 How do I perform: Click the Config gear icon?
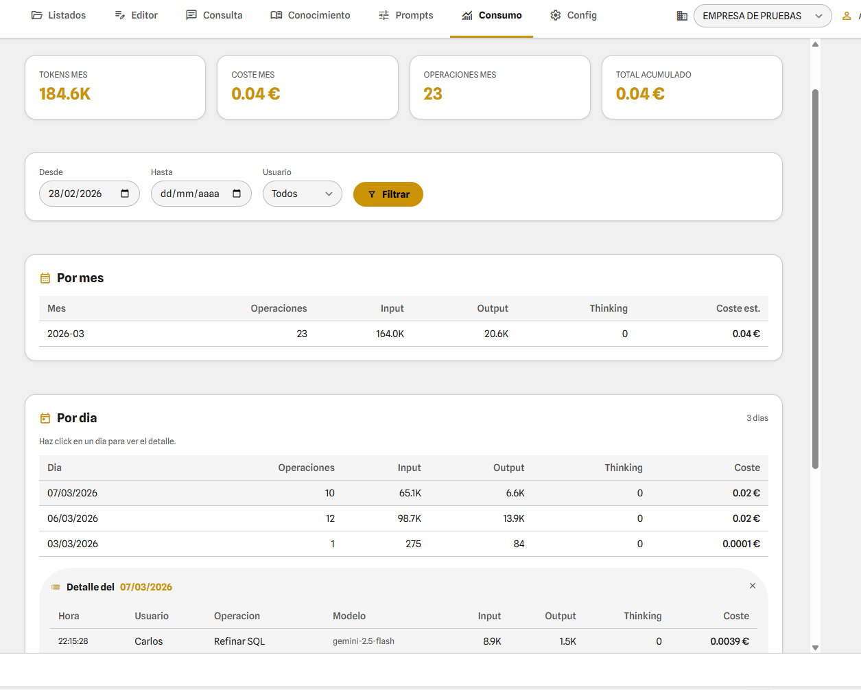coord(556,15)
